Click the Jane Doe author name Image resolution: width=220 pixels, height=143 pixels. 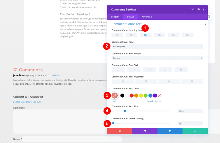[18, 75]
